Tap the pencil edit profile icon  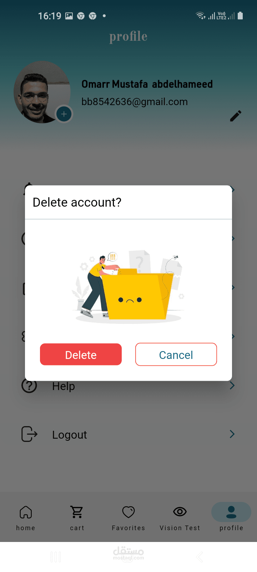(236, 116)
